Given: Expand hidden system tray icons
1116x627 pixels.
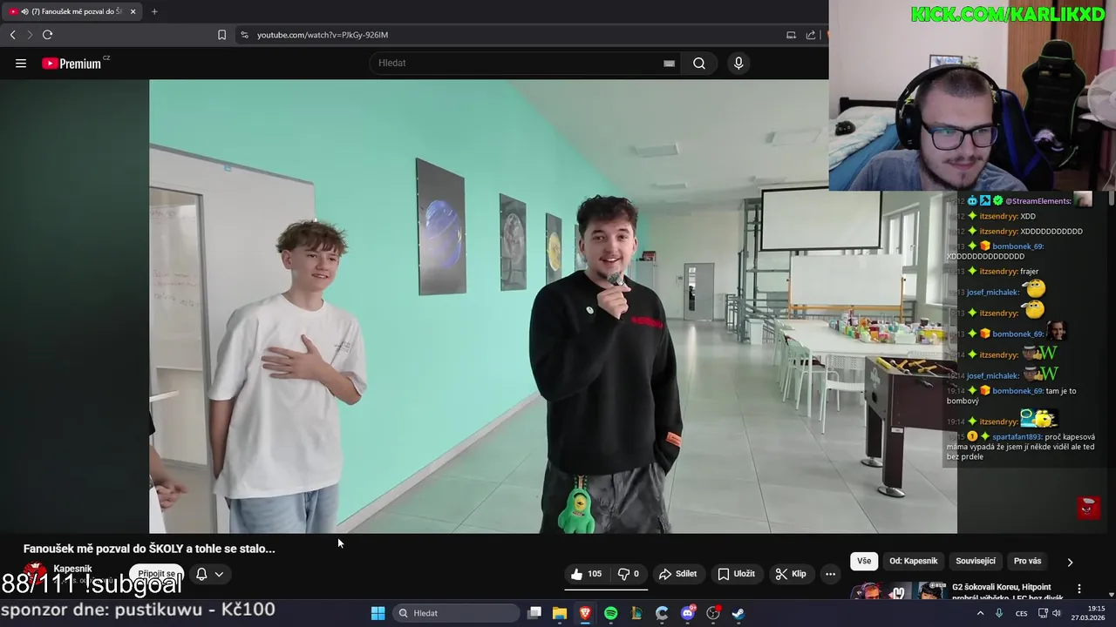Looking at the screenshot, I should click(x=980, y=613).
